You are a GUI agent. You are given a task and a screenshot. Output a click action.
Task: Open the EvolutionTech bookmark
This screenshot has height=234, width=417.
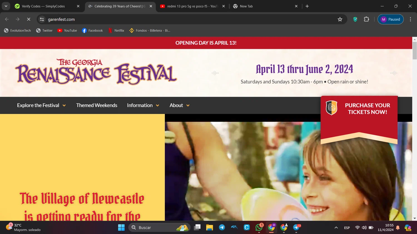pyautogui.click(x=17, y=30)
